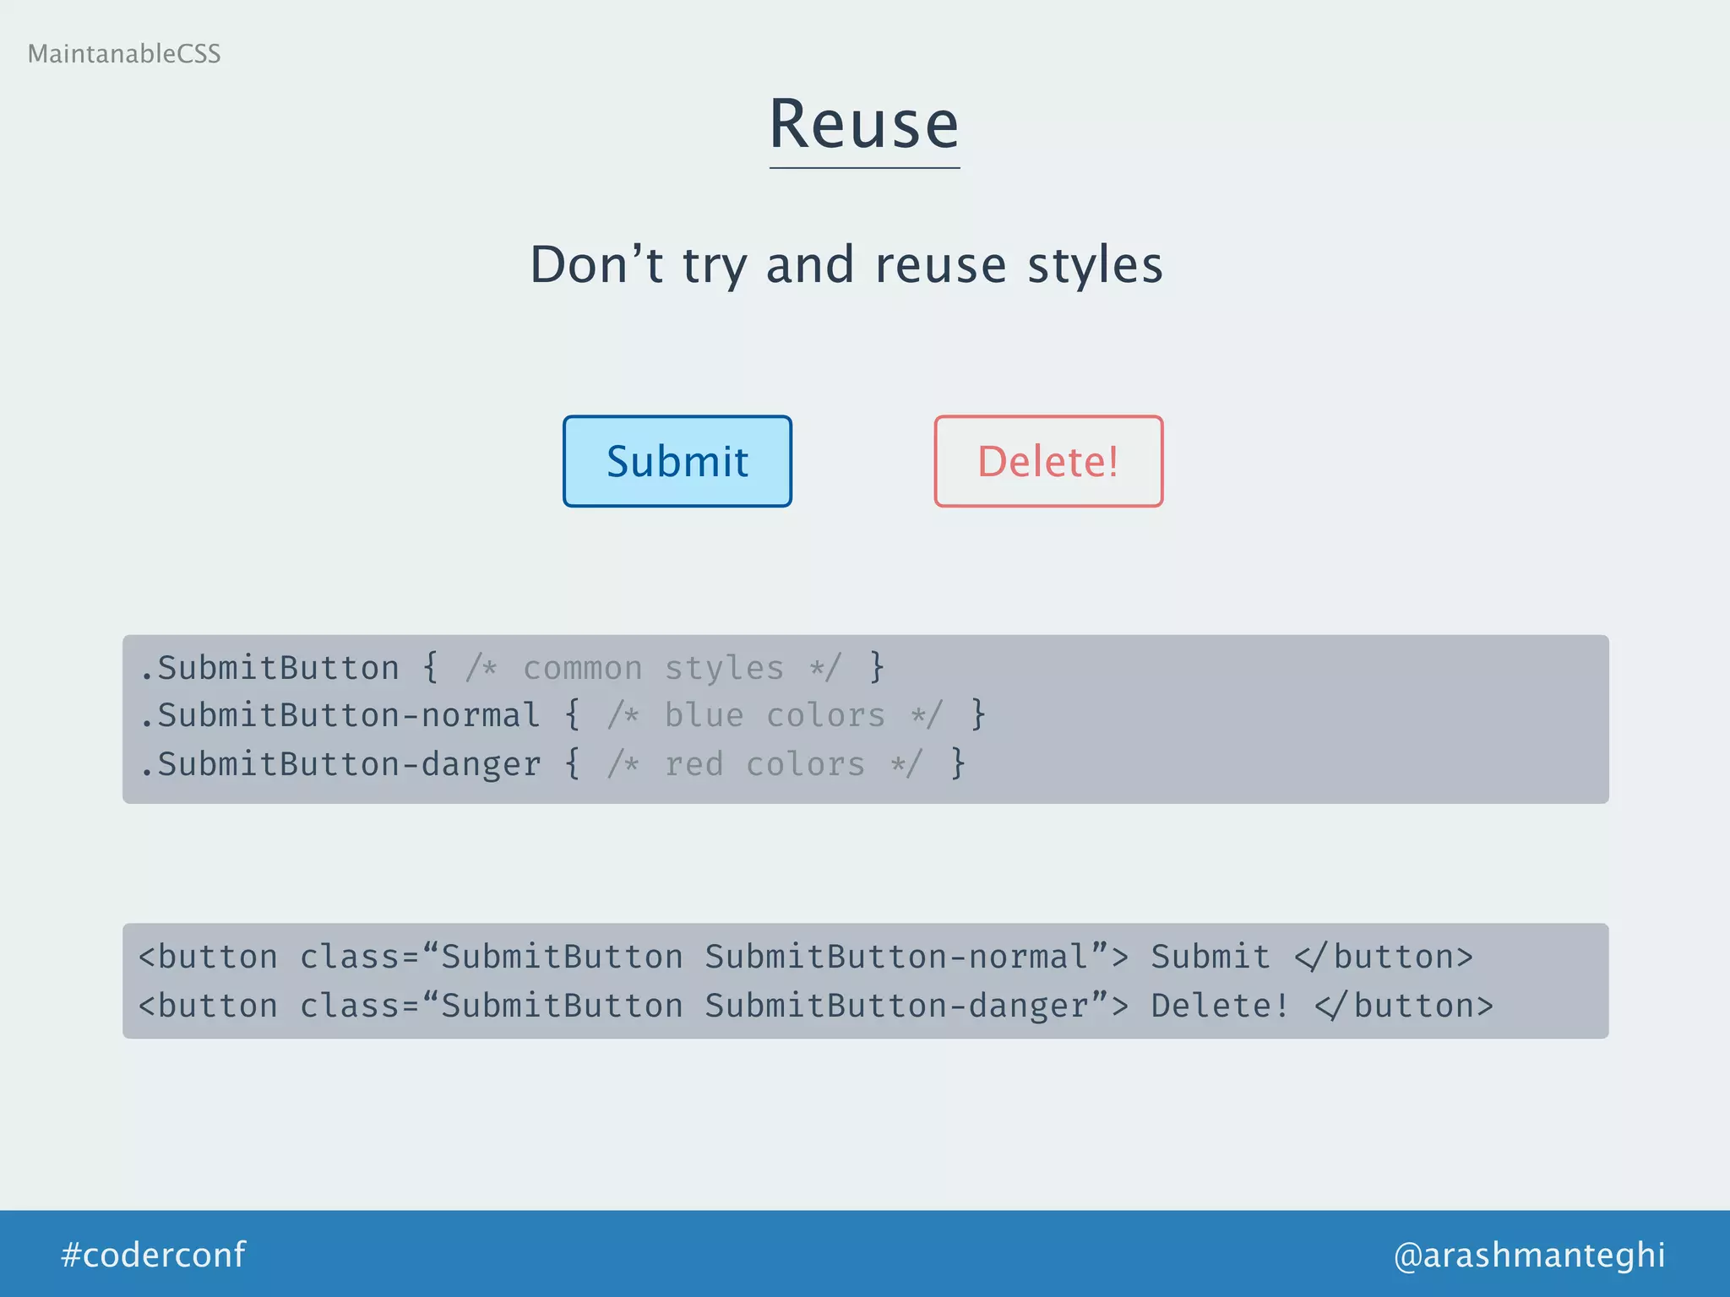Click the #coderconf hashtag in footer

click(153, 1254)
